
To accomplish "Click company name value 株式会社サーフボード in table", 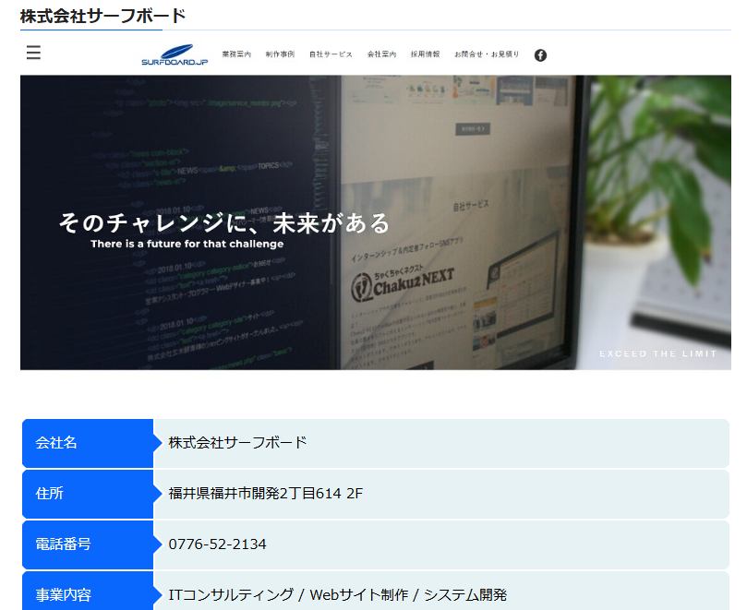I will pyautogui.click(x=237, y=443).
